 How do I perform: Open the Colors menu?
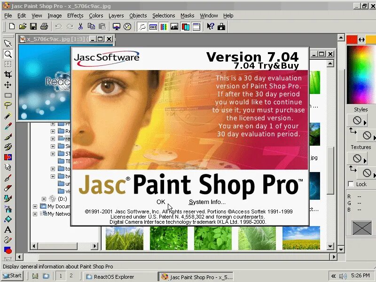pos(96,16)
